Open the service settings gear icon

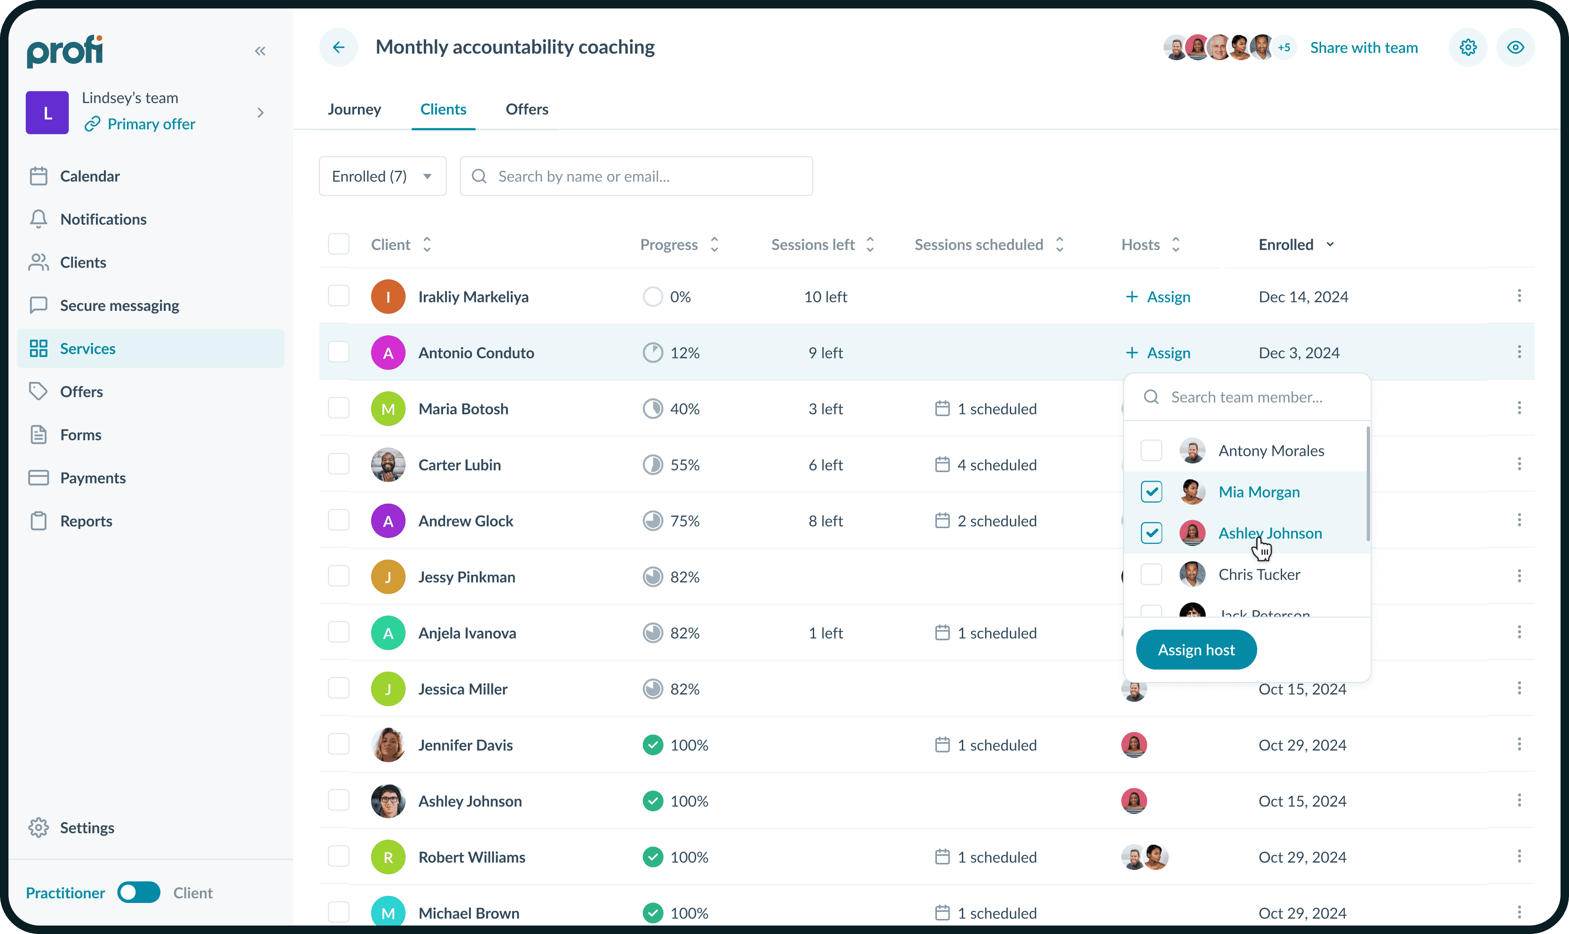point(1468,47)
